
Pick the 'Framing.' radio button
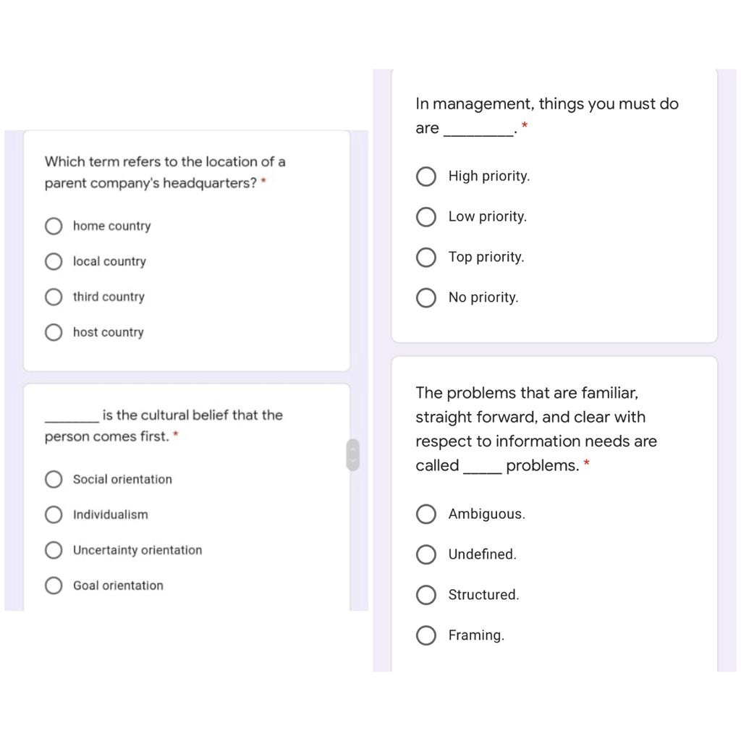426,635
